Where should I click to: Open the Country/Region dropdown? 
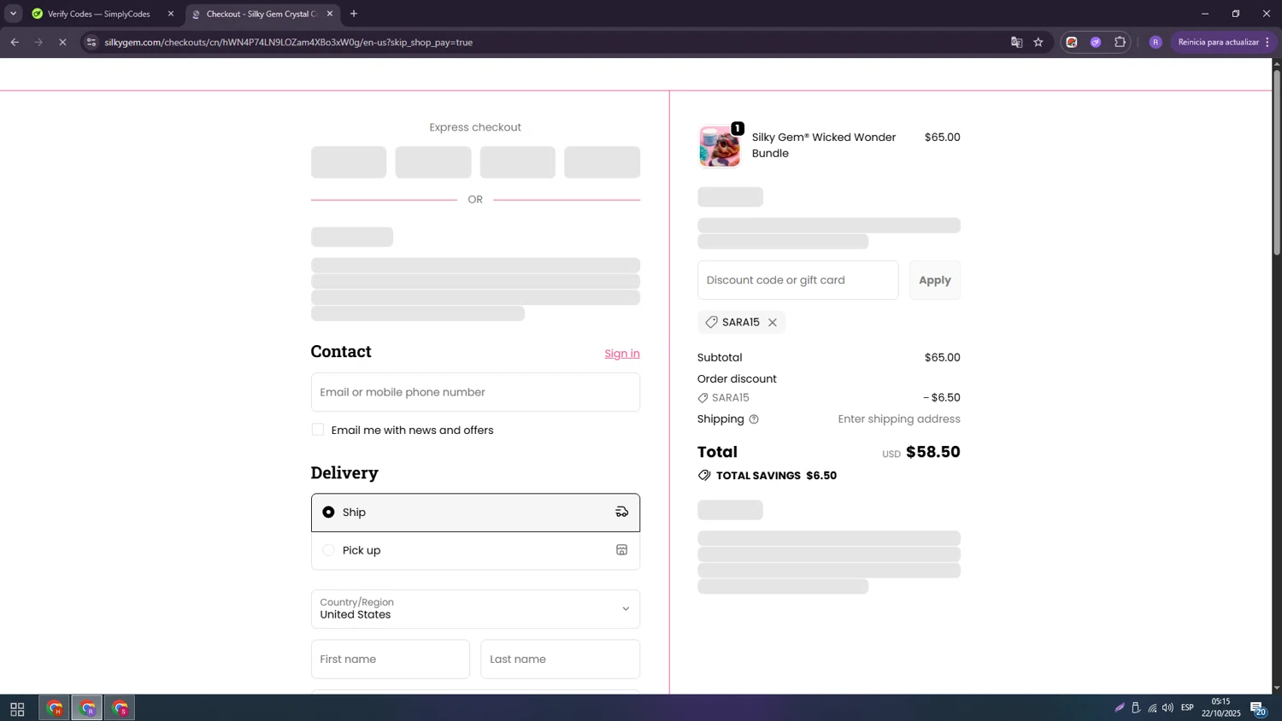pyautogui.click(x=475, y=609)
